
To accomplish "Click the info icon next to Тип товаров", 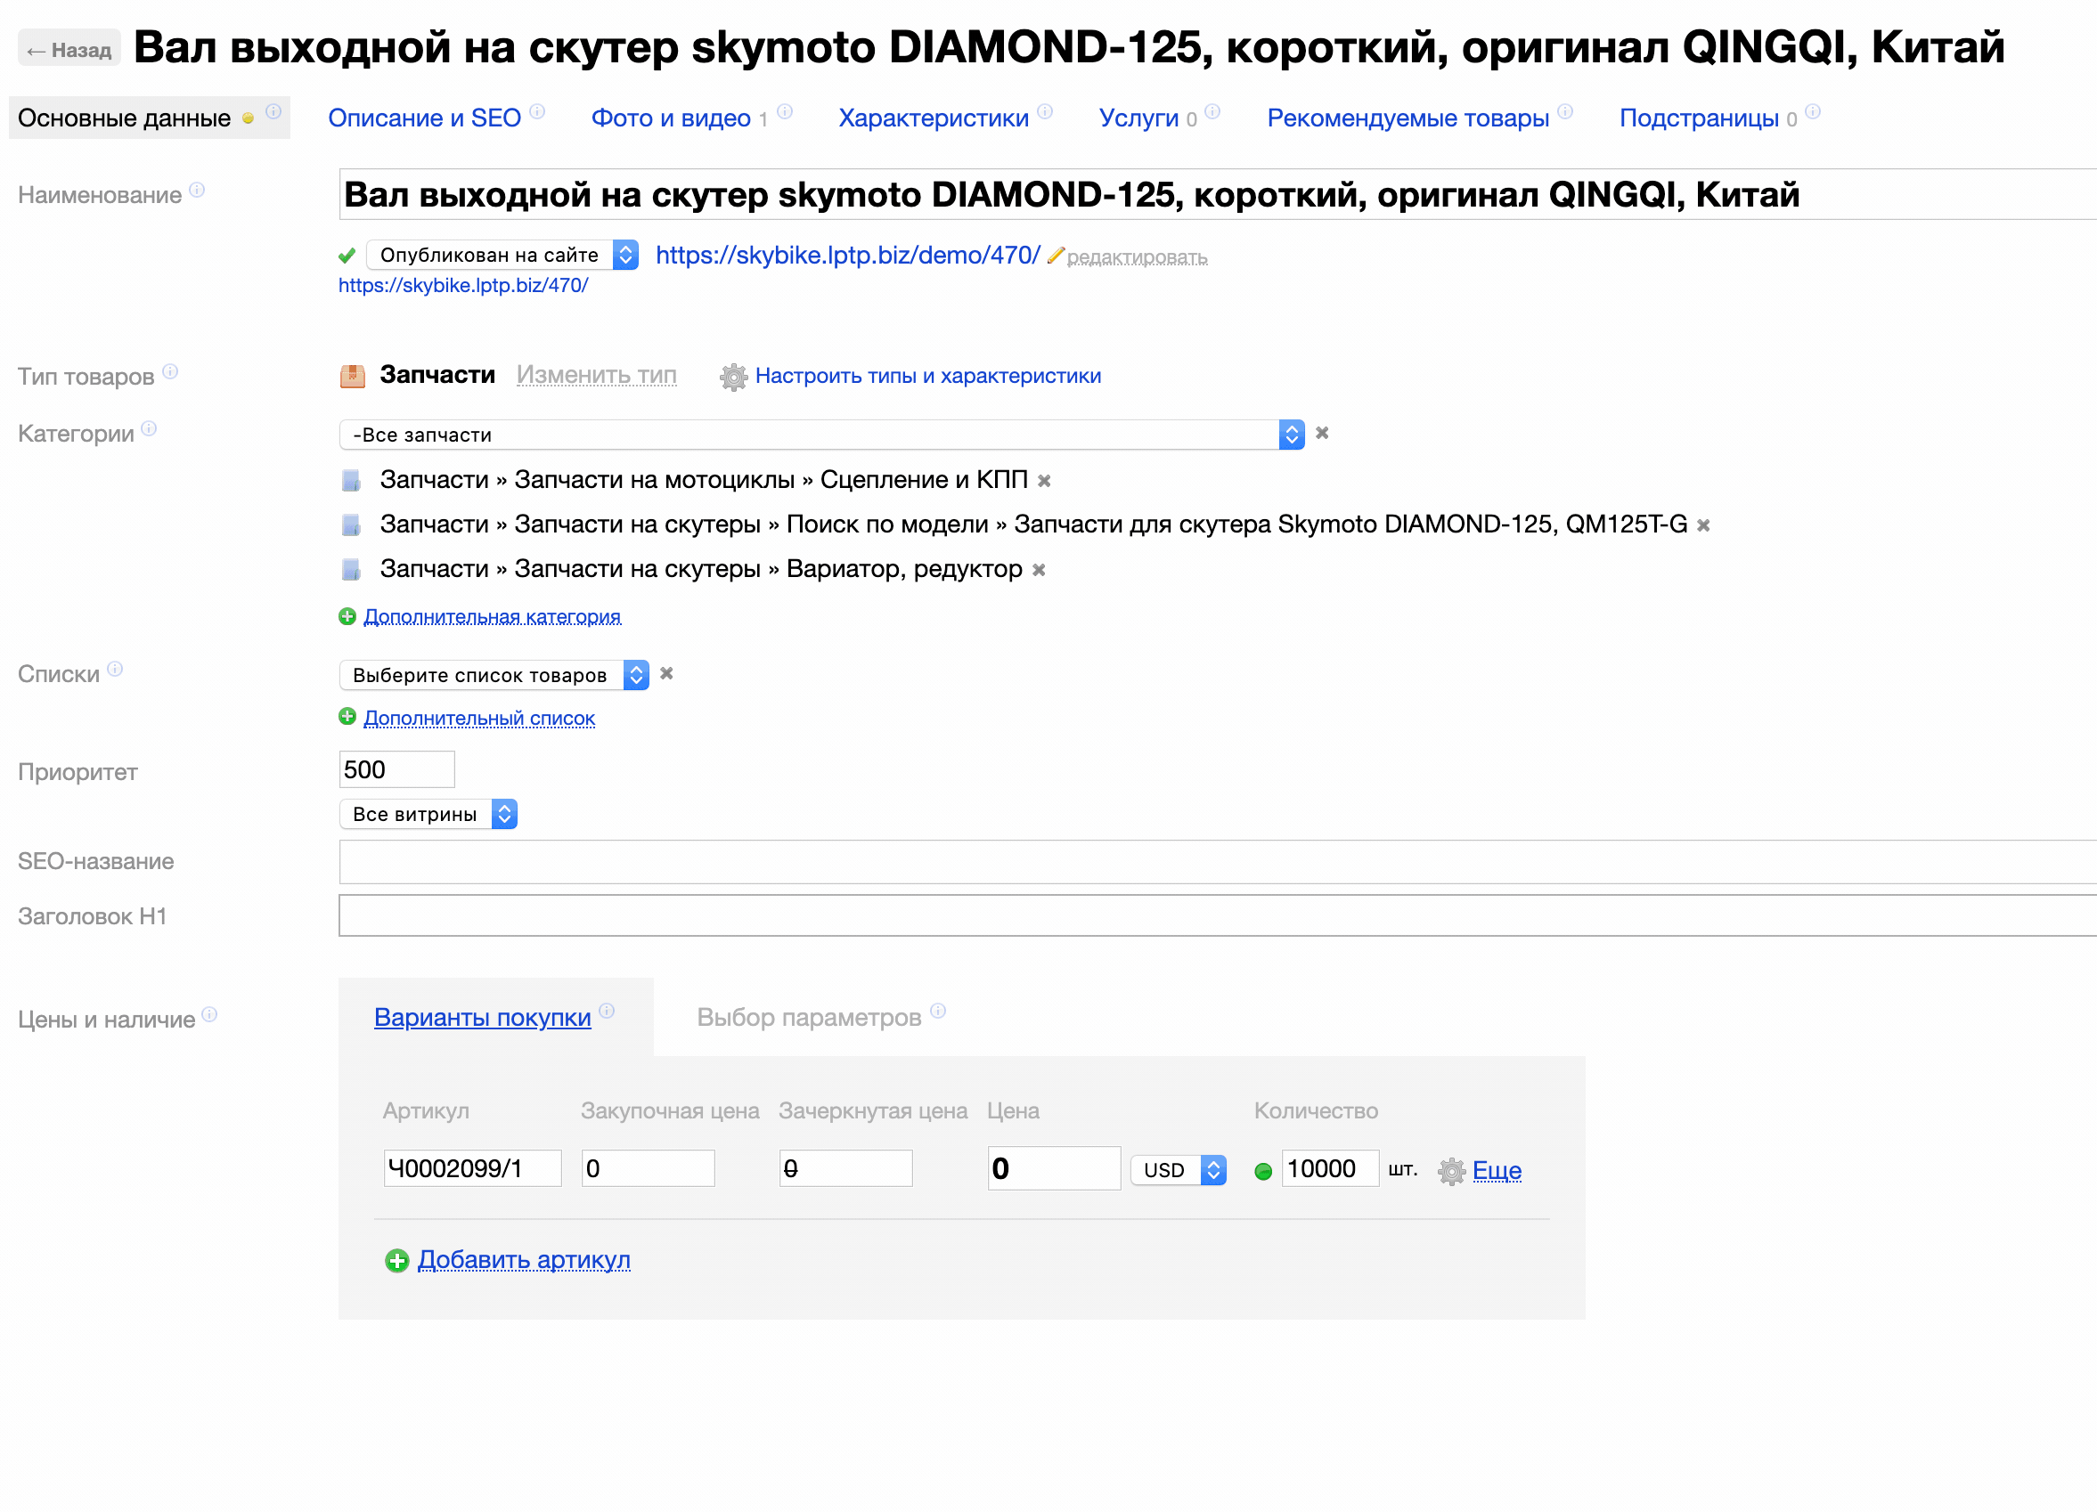I will (170, 370).
